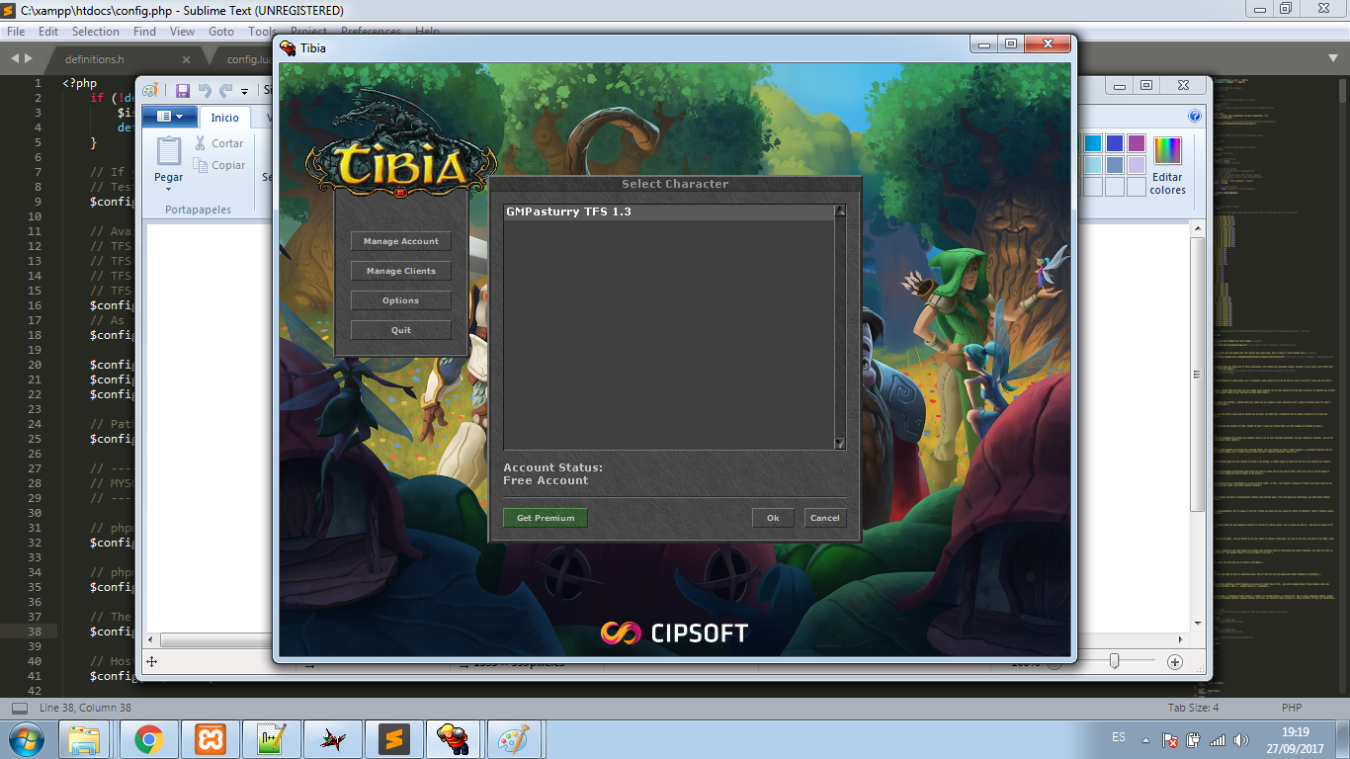This screenshot has width=1350, height=759.
Task: Open the Windows Start menu
Action: [x=26, y=739]
